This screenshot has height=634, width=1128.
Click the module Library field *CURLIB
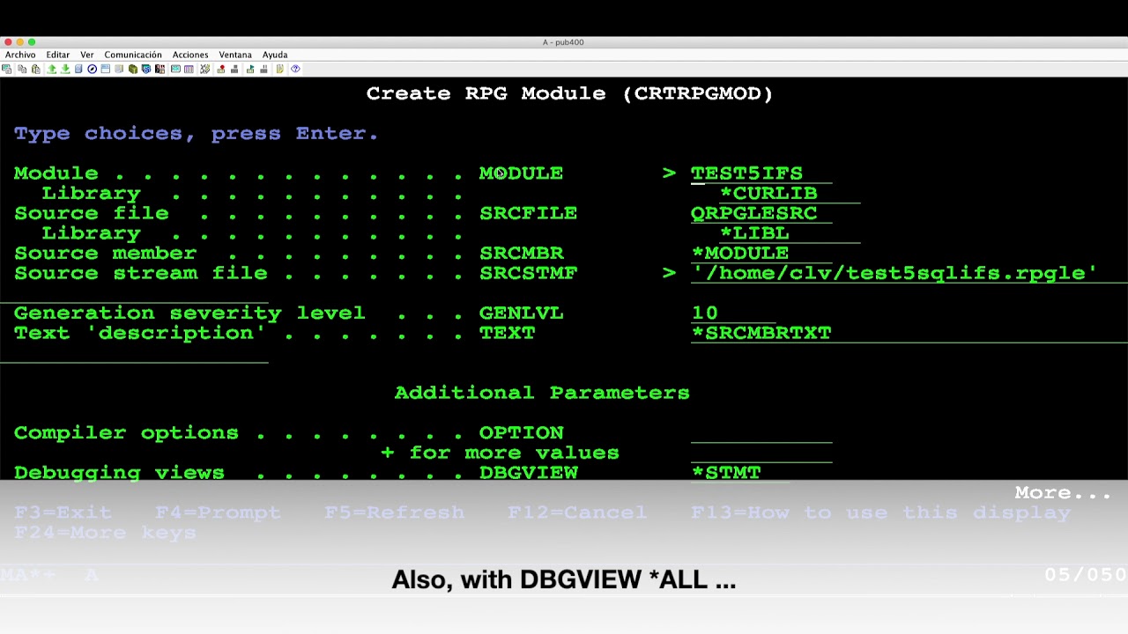click(x=790, y=194)
